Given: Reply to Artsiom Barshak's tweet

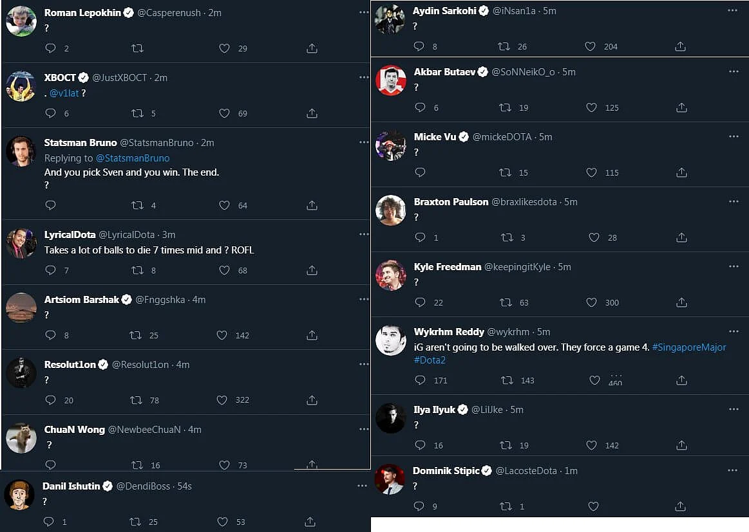Looking at the screenshot, I should (x=50, y=335).
